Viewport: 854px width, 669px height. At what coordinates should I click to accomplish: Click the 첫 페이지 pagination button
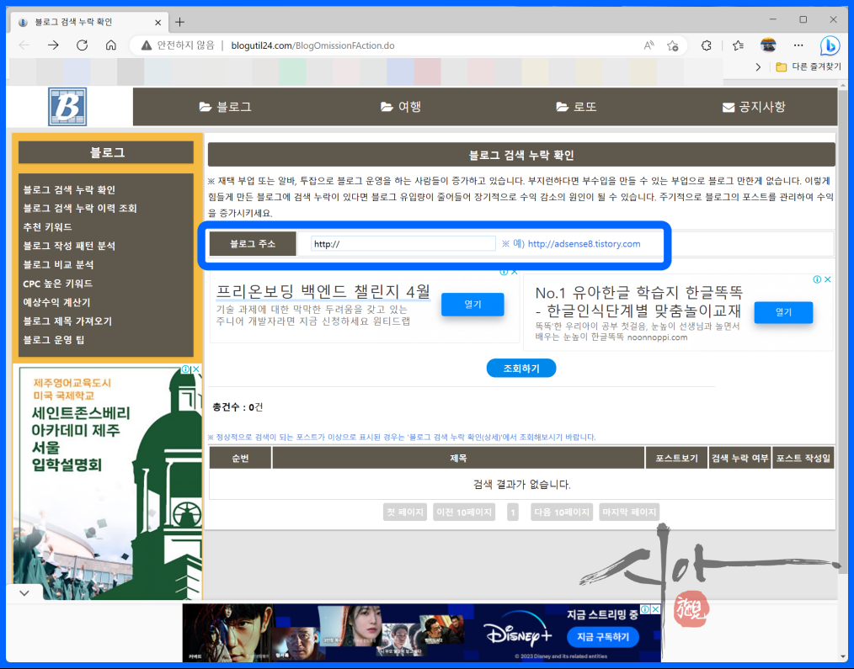(x=404, y=512)
